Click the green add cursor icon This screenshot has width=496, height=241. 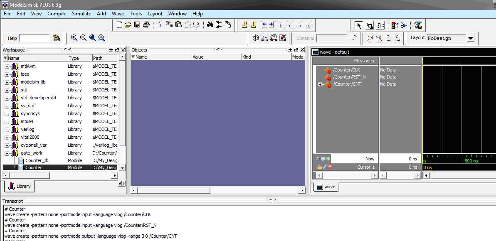(x=328, y=159)
